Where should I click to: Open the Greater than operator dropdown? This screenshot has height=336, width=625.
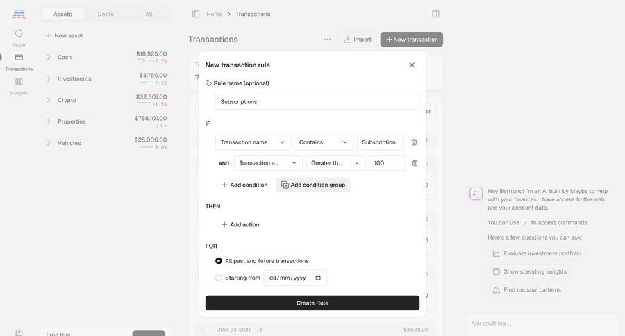pyautogui.click(x=335, y=163)
